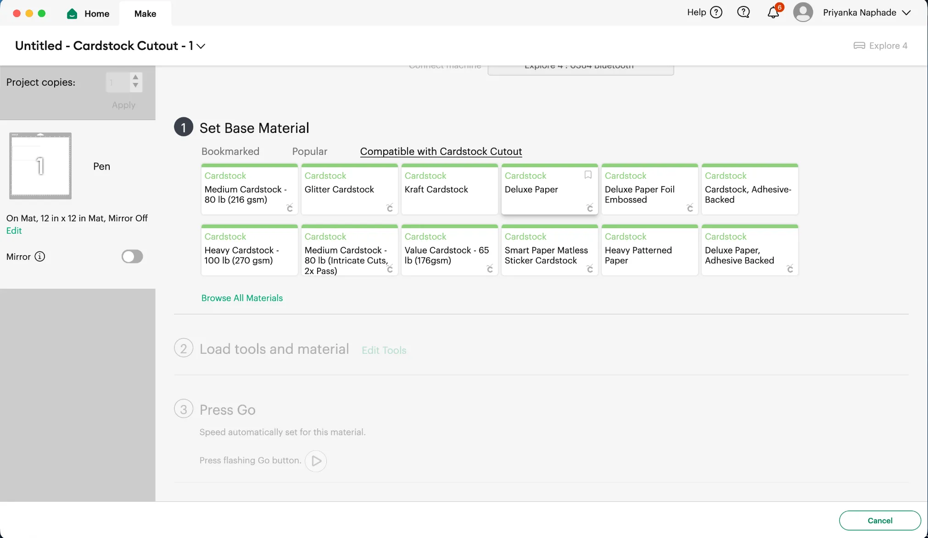Viewport: 928px width, 538px height.
Task: Switch to the Make tab
Action: click(145, 14)
